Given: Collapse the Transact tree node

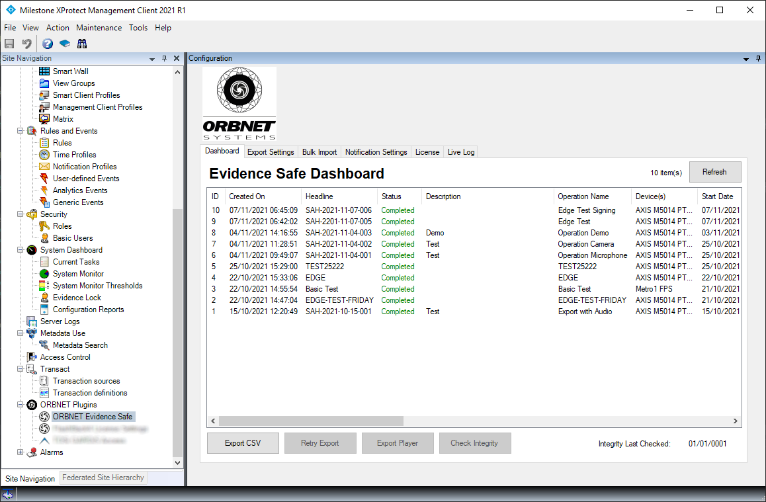Looking at the screenshot, I should pyautogui.click(x=20, y=369).
